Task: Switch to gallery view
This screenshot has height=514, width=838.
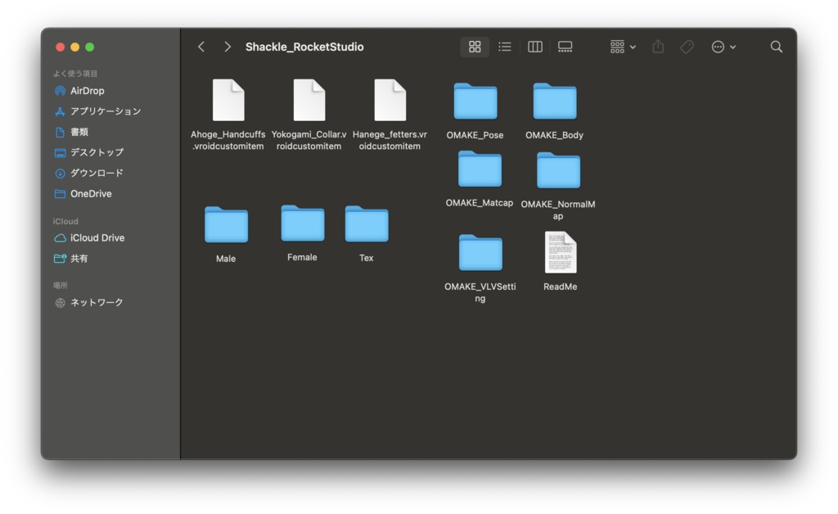Action: (x=565, y=47)
